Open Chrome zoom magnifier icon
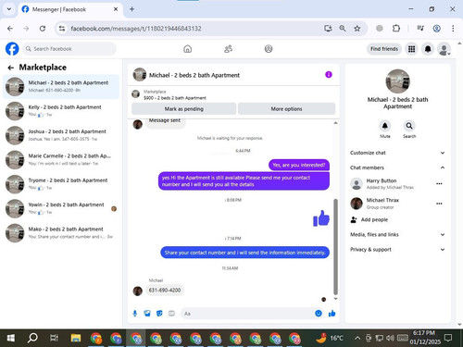 (343, 29)
